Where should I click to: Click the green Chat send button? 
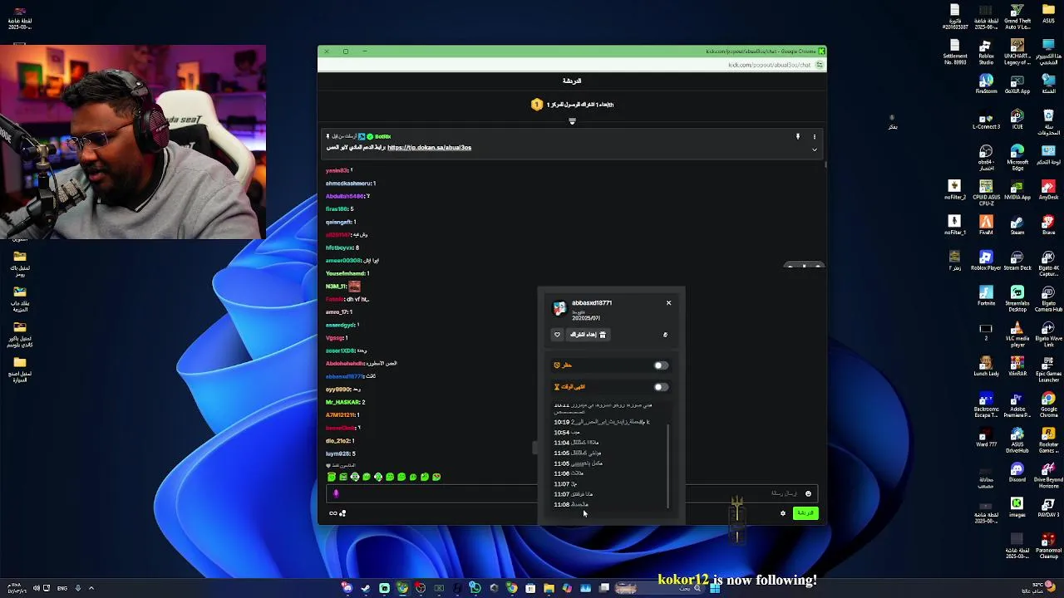[805, 513]
